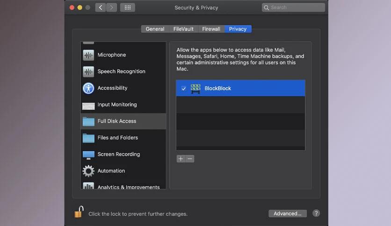The width and height of the screenshot is (391, 226).
Task: Select the Screen Recording display icon
Action: tap(88, 155)
